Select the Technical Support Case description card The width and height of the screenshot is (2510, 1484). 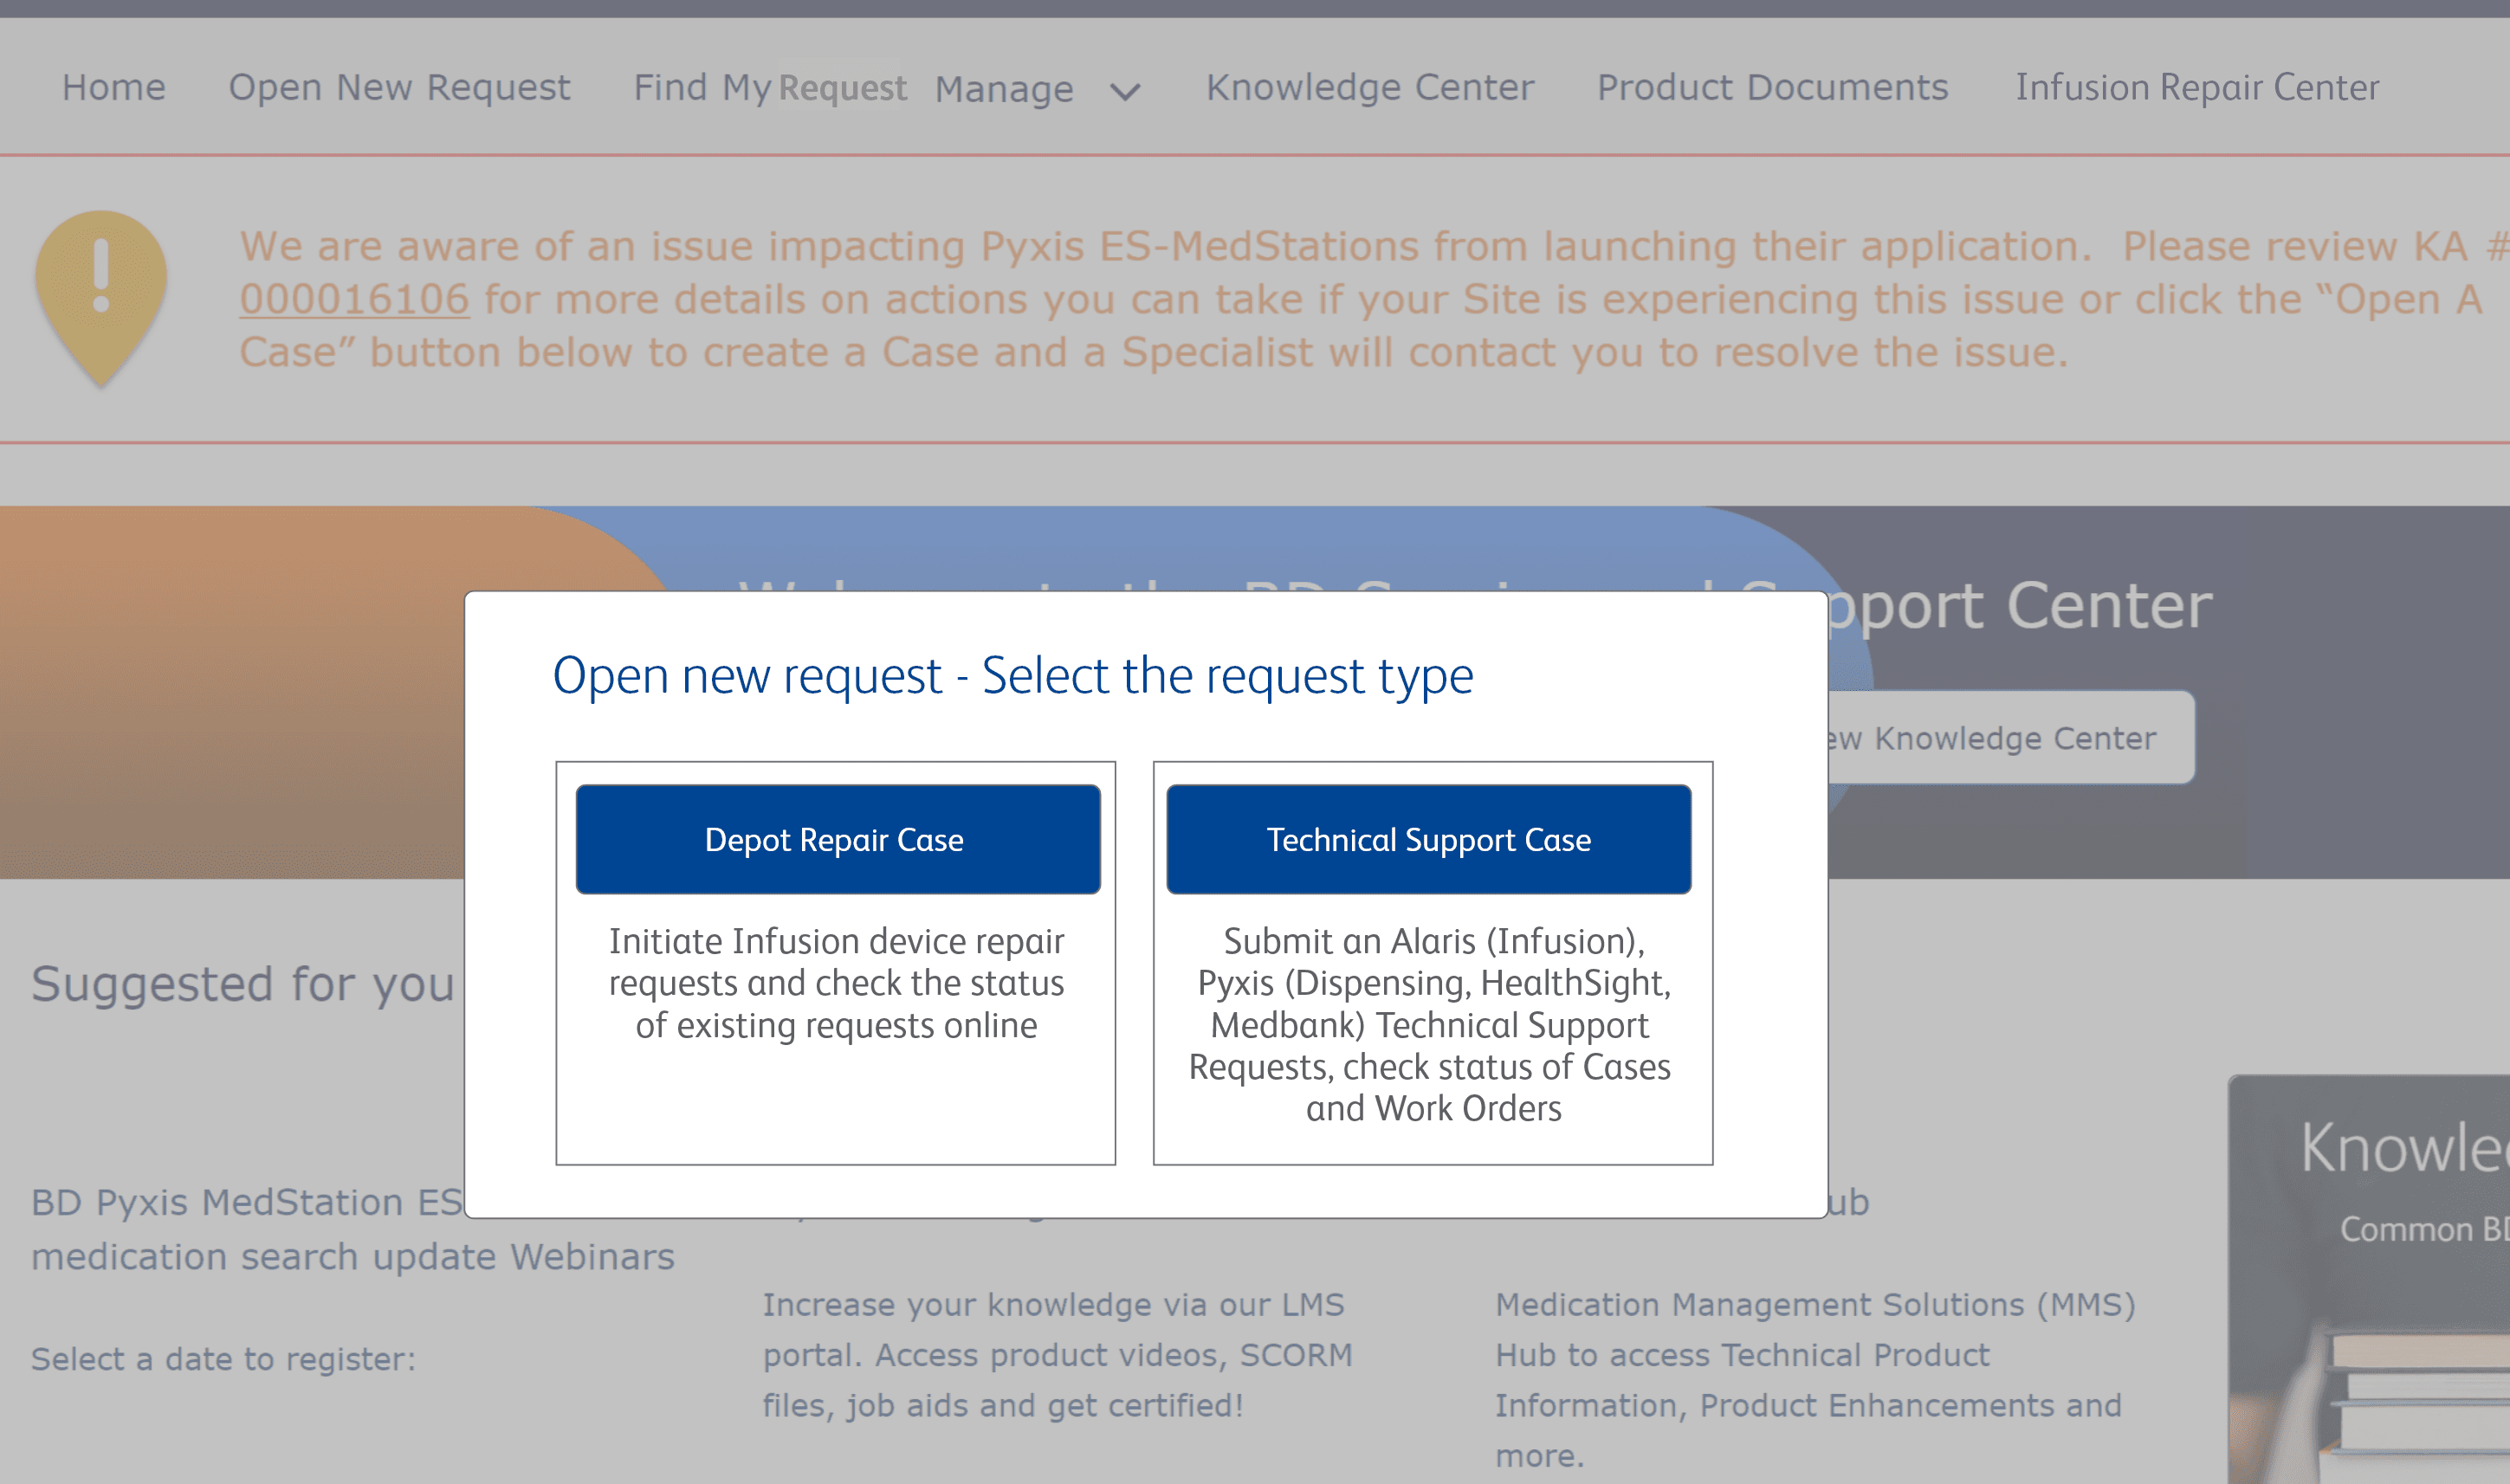tap(1431, 1024)
